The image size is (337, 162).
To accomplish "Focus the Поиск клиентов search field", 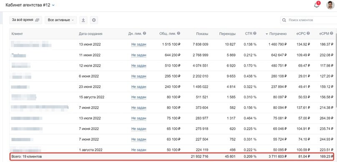I will pos(309,20).
